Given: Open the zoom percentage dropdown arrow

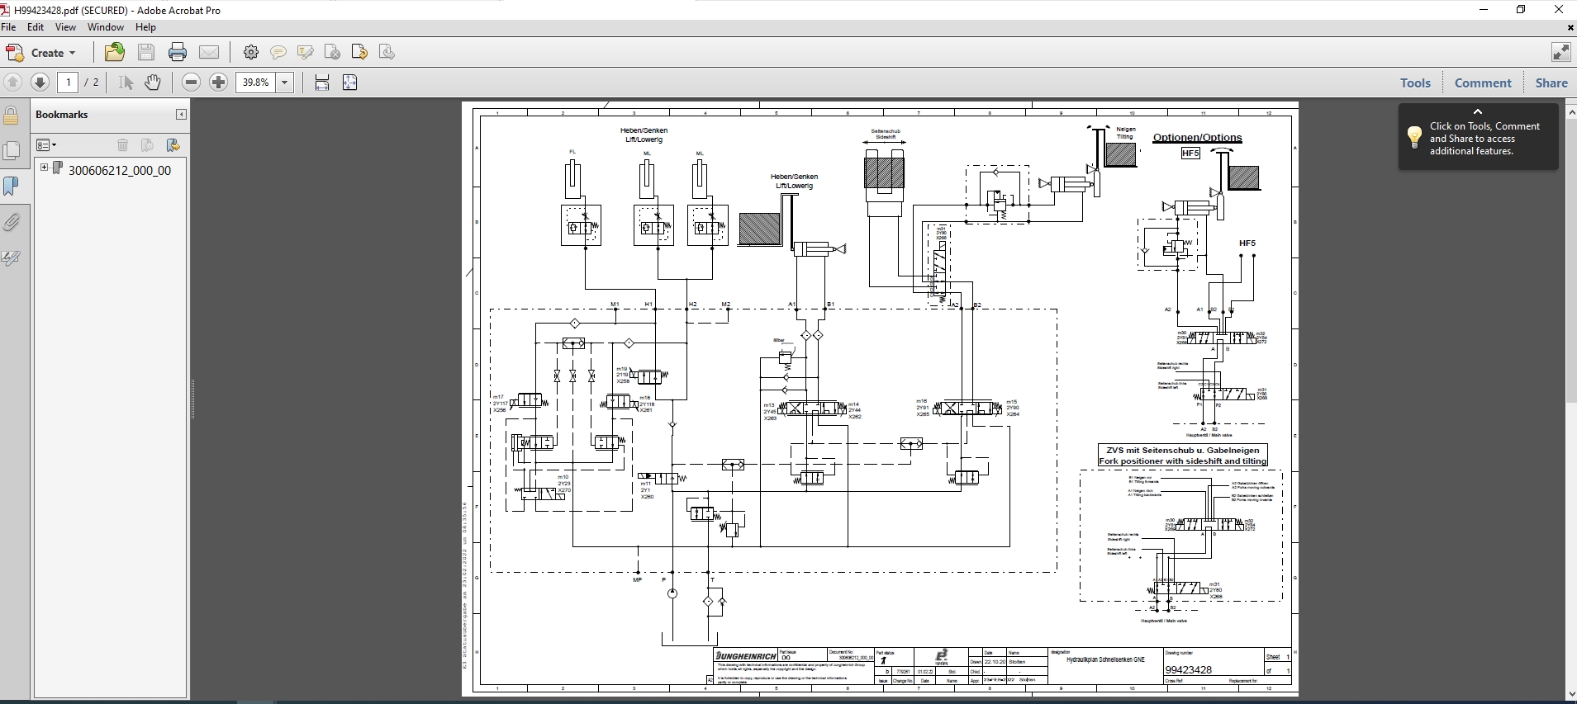Looking at the screenshot, I should (285, 83).
